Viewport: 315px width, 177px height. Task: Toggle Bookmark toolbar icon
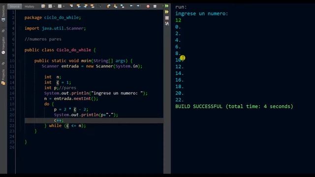[x=122, y=6]
